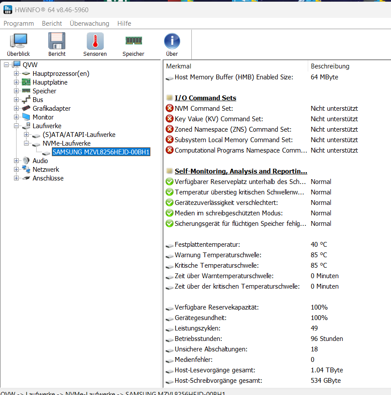Open the Hilfe menu
The image size is (391, 395).
pyautogui.click(x=124, y=24)
